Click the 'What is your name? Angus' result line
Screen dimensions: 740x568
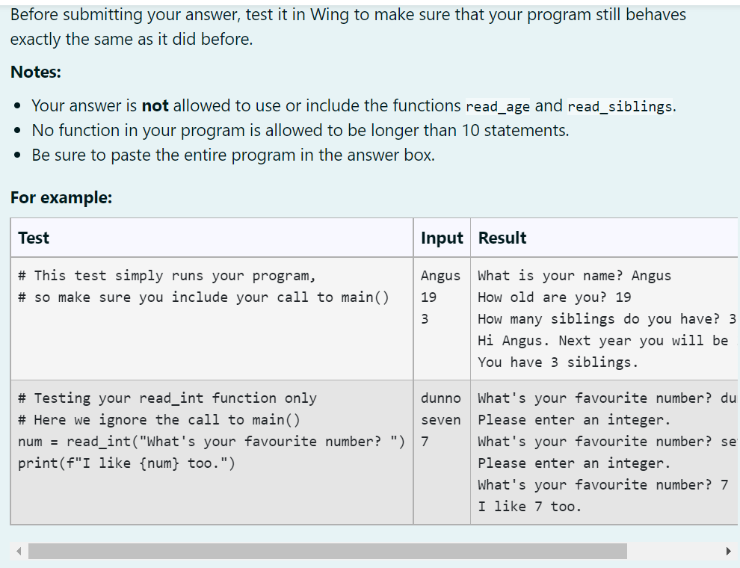[574, 276]
